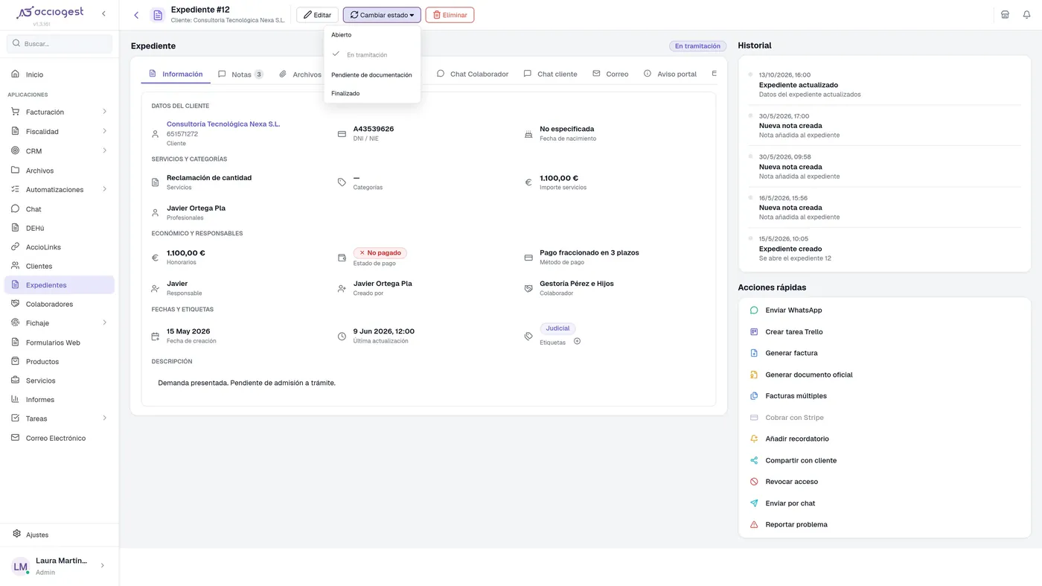Open Laura Martín user menu
Screen dimensions: 1042x586
click(60, 566)
